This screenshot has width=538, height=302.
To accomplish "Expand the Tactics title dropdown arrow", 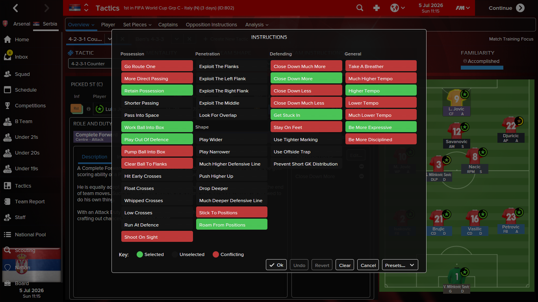I will click(87, 8).
